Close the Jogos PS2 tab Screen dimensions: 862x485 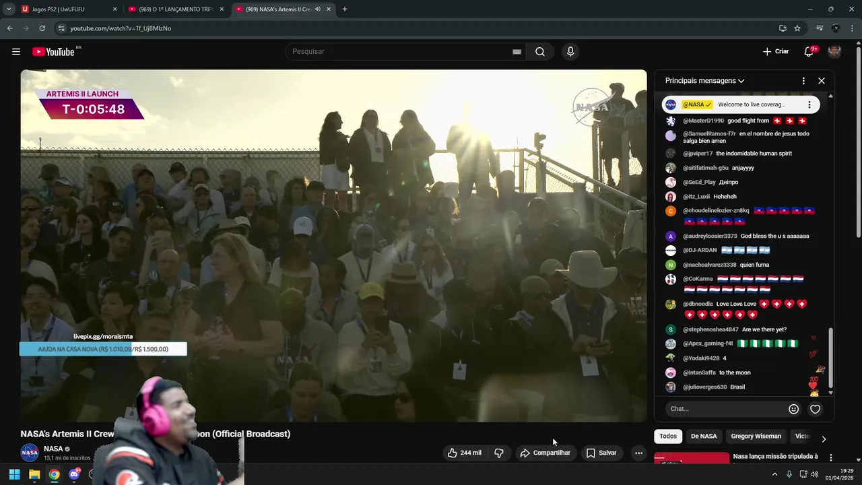click(x=114, y=9)
